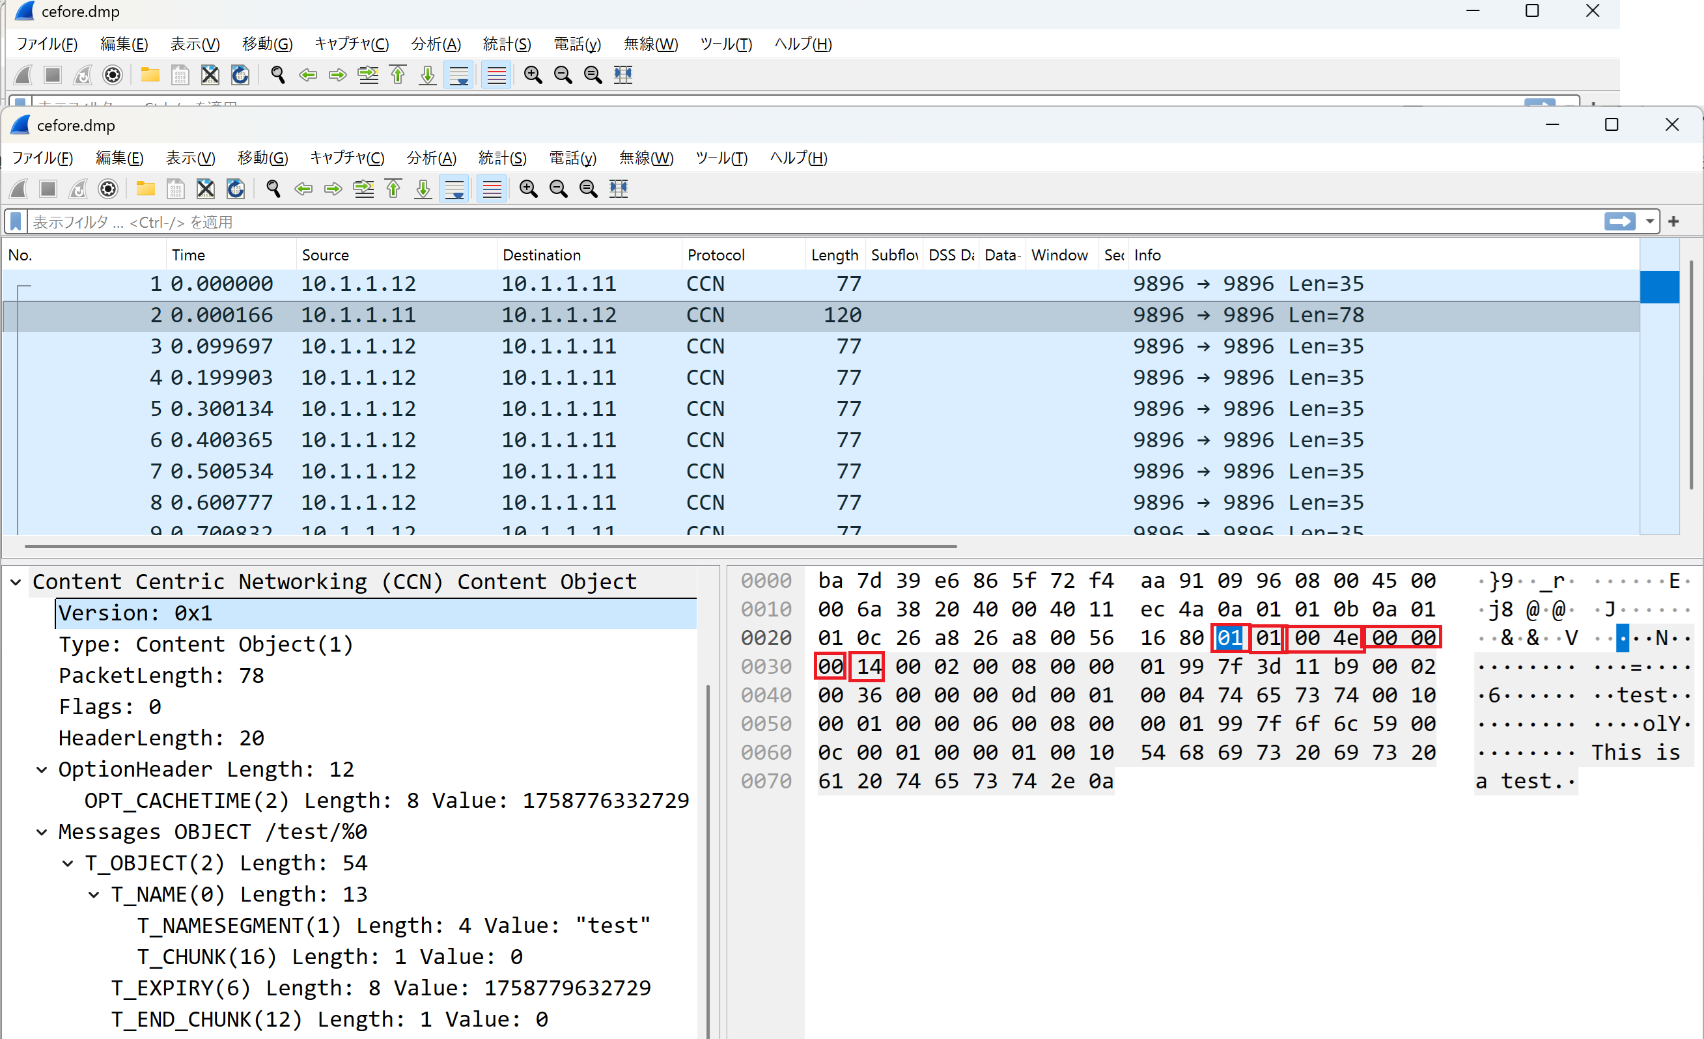Click close capture file X icon in front window
Screen dimensions: 1704x1039
205,189
